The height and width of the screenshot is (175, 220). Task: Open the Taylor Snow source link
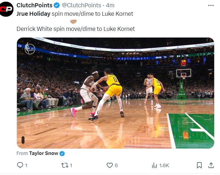coord(43,153)
